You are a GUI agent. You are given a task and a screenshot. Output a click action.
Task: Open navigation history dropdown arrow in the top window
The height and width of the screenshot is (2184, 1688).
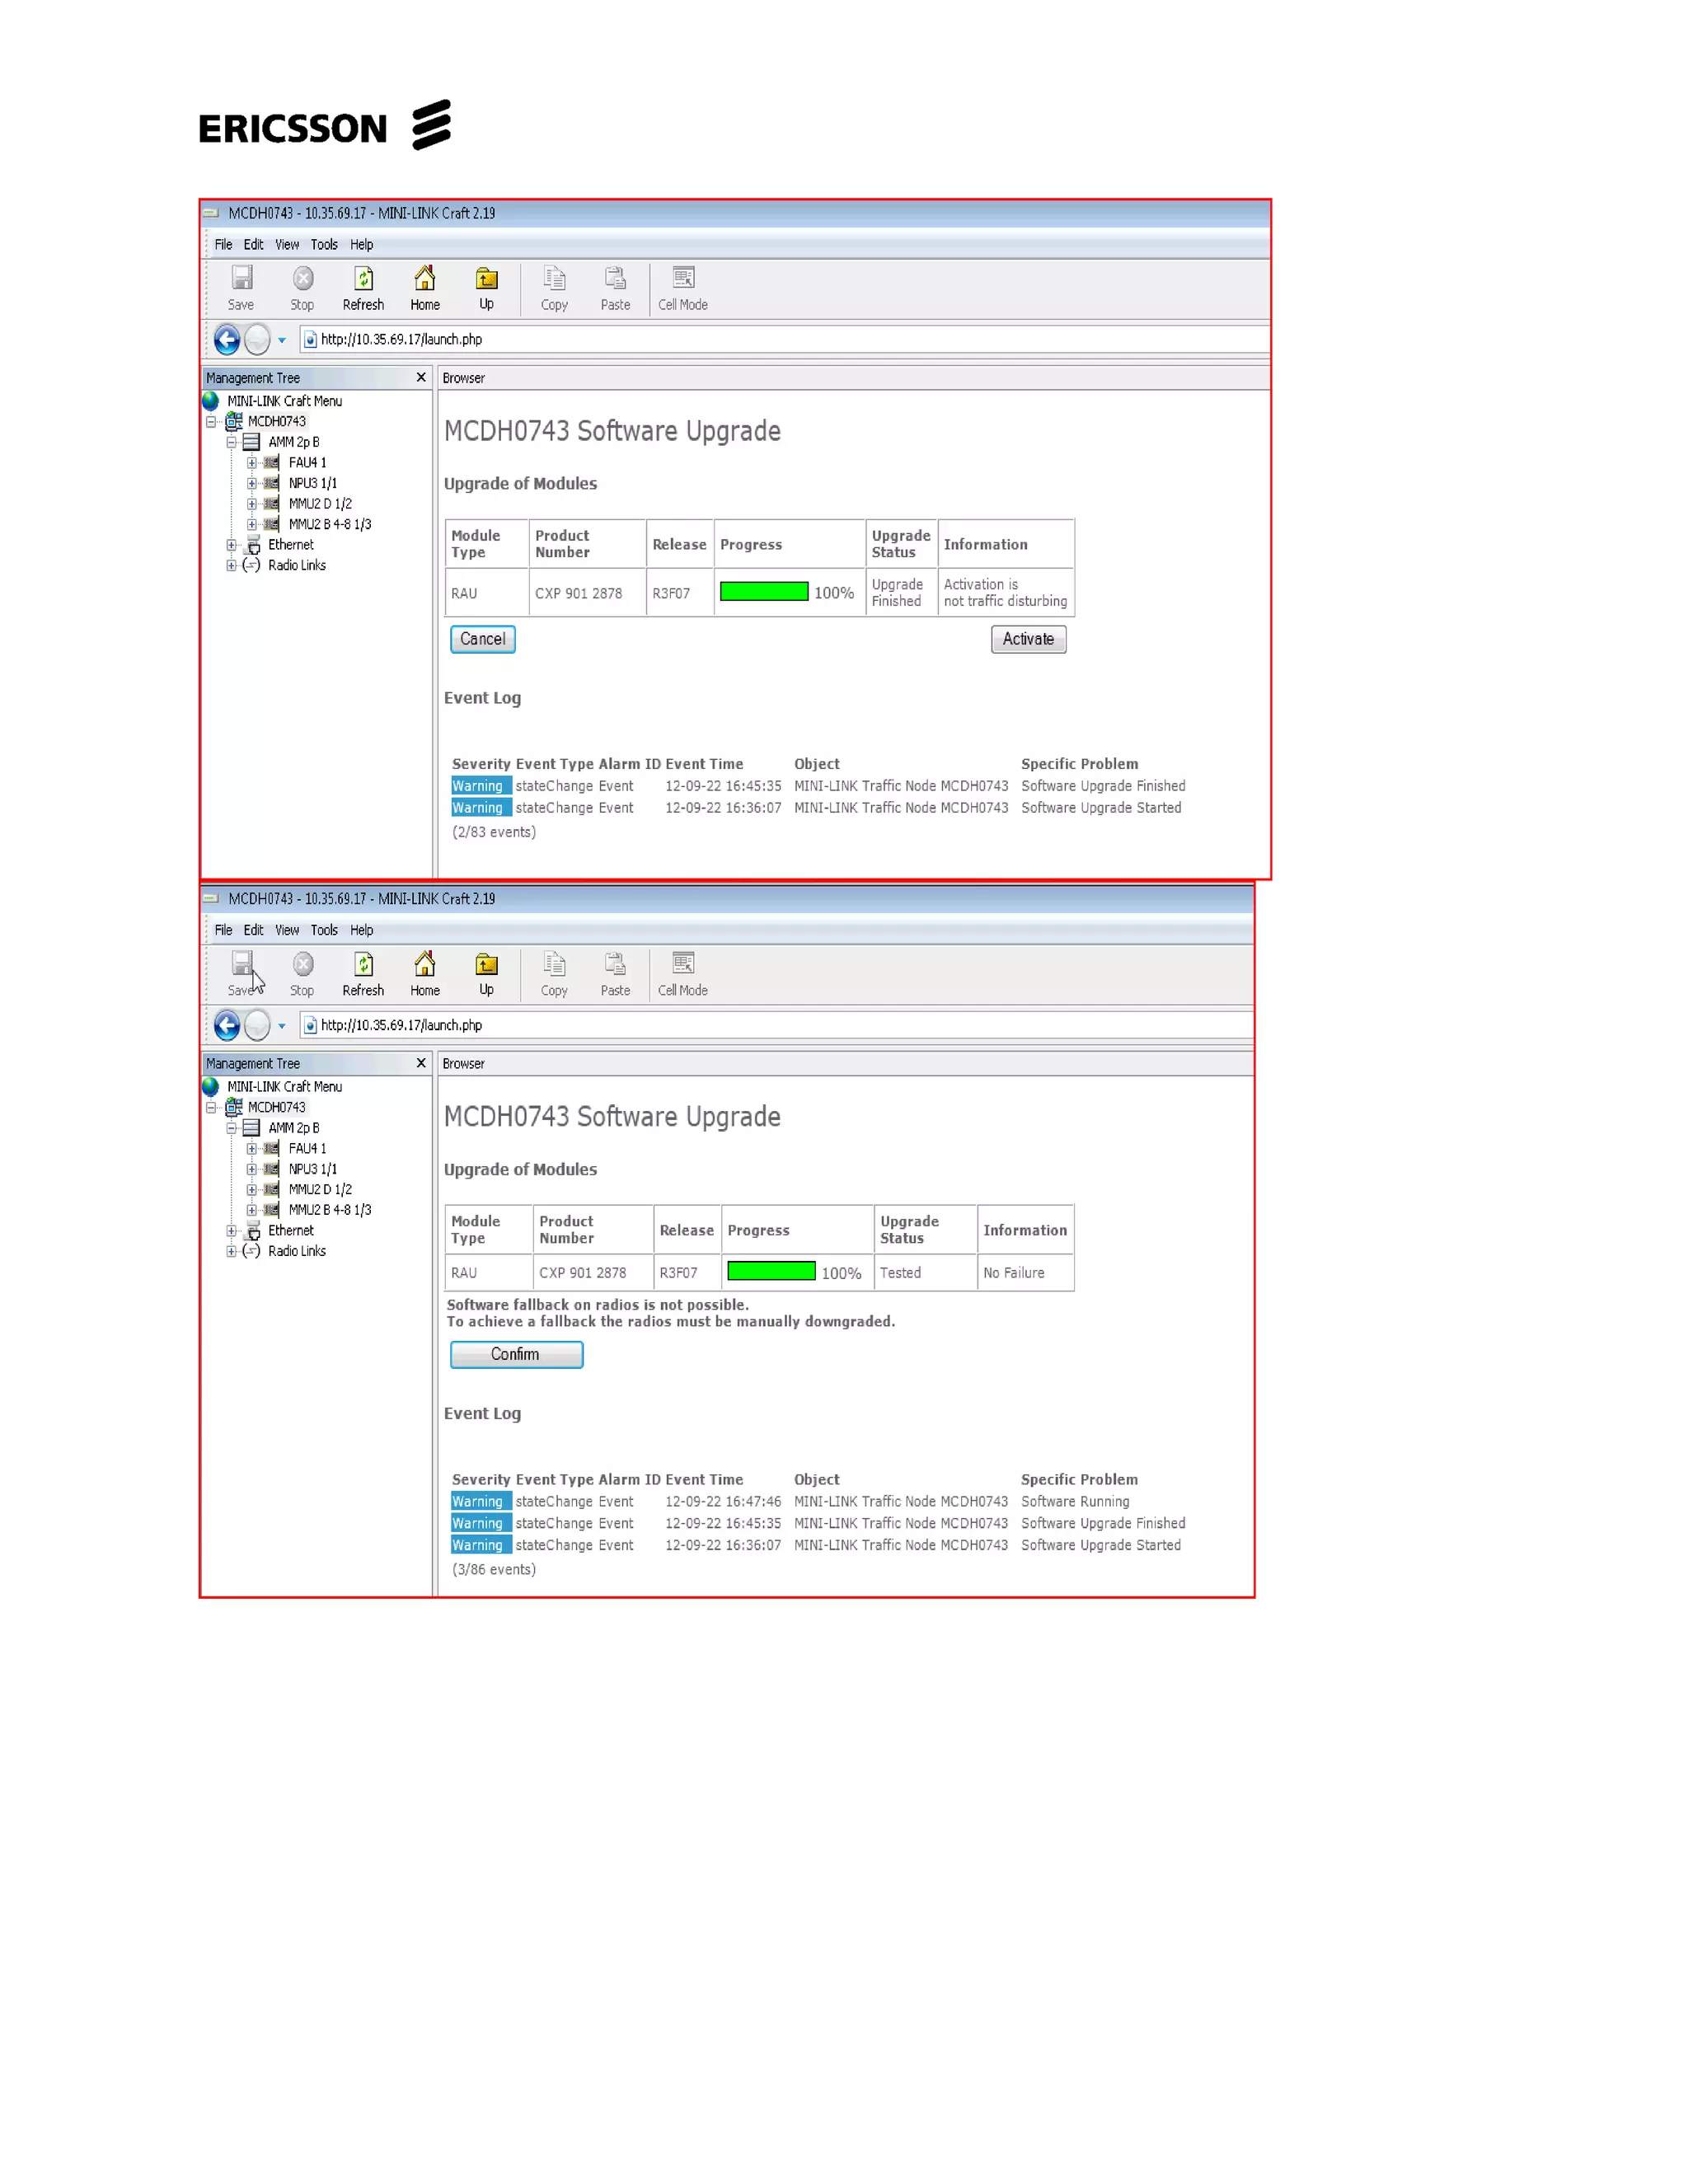tap(282, 341)
